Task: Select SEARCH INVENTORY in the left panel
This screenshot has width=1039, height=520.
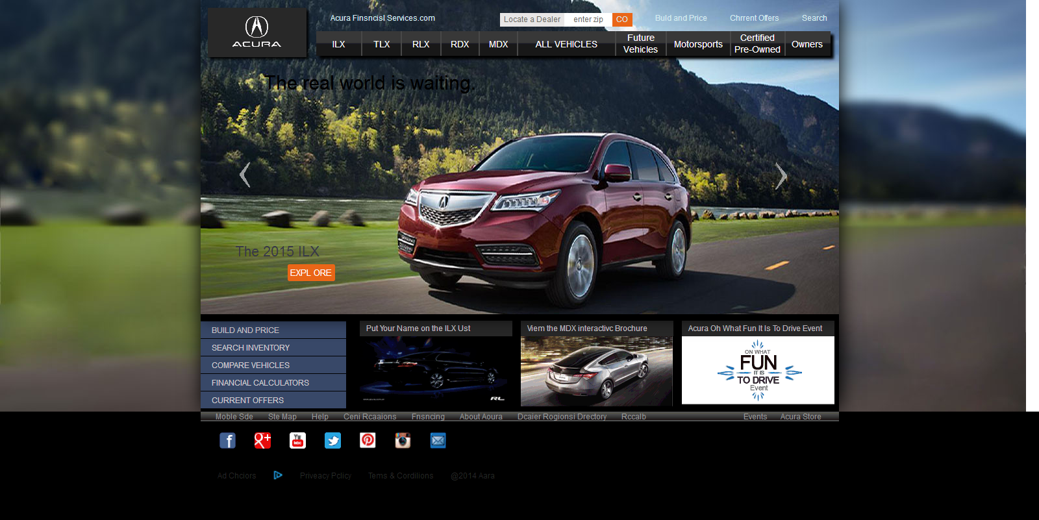Action: tap(273, 347)
